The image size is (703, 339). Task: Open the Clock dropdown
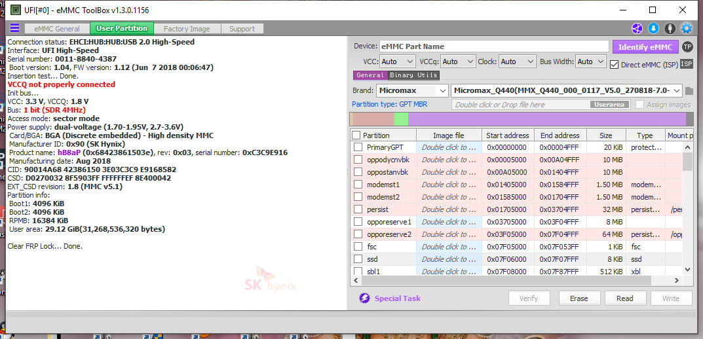pyautogui.click(x=518, y=62)
